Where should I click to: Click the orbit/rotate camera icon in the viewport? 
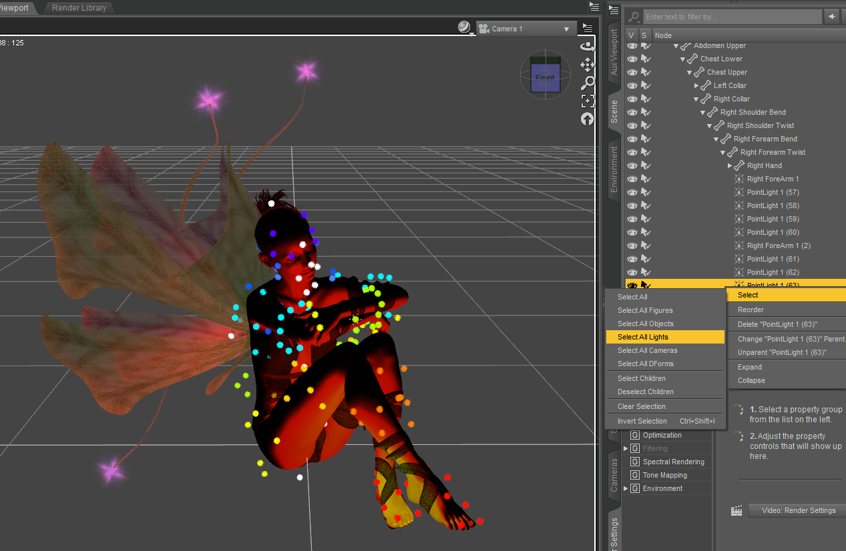pyautogui.click(x=588, y=46)
